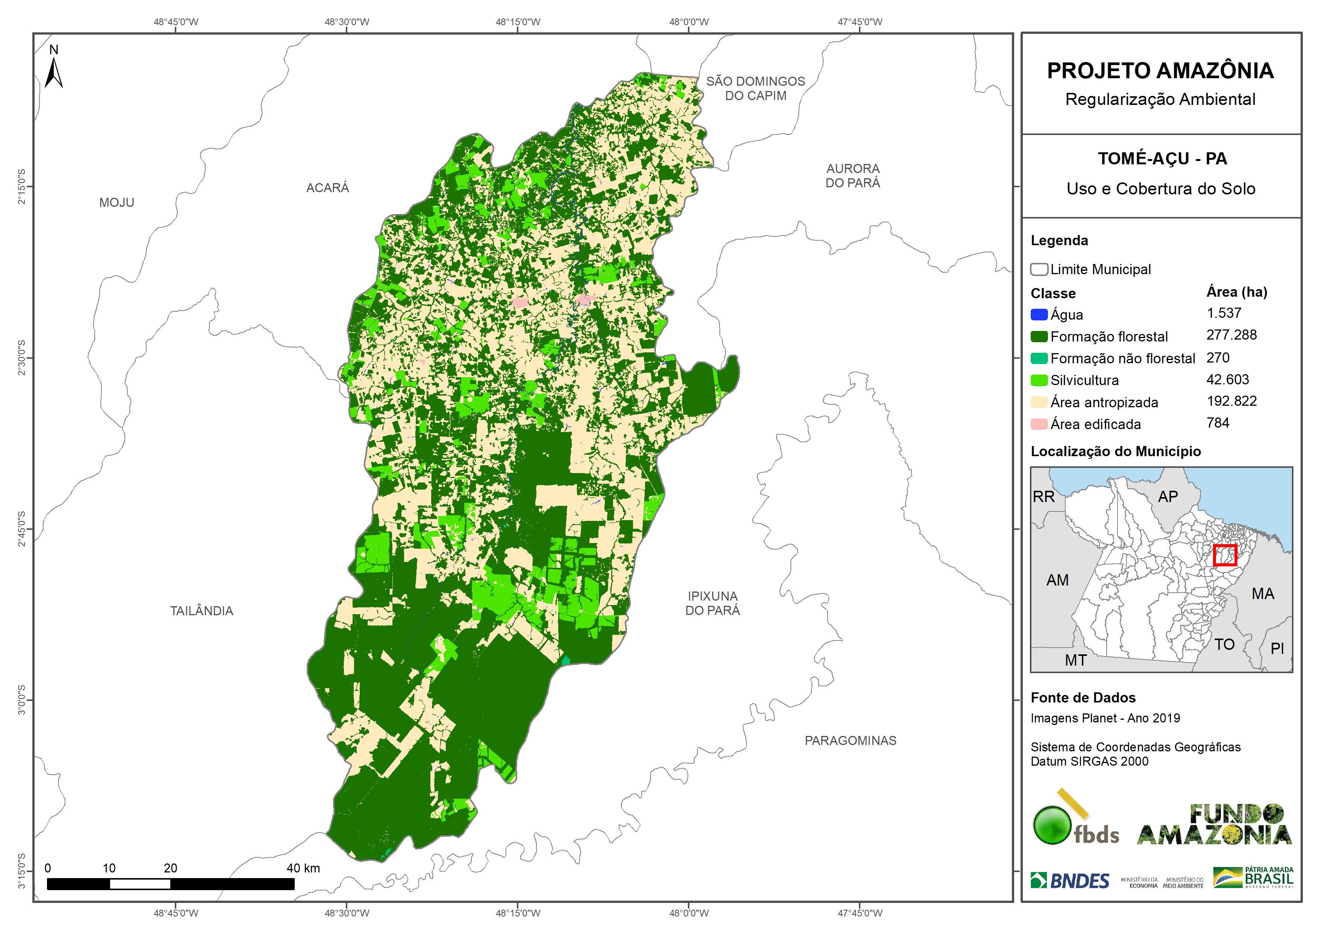Click the dark green Formação florestal swatch
The width and height of the screenshot is (1319, 933).
pyautogui.click(x=1039, y=336)
